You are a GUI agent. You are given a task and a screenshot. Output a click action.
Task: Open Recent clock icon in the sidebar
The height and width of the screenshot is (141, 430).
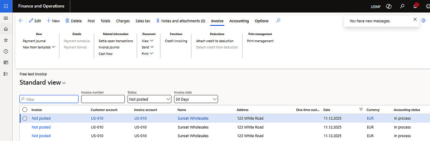click(6, 51)
